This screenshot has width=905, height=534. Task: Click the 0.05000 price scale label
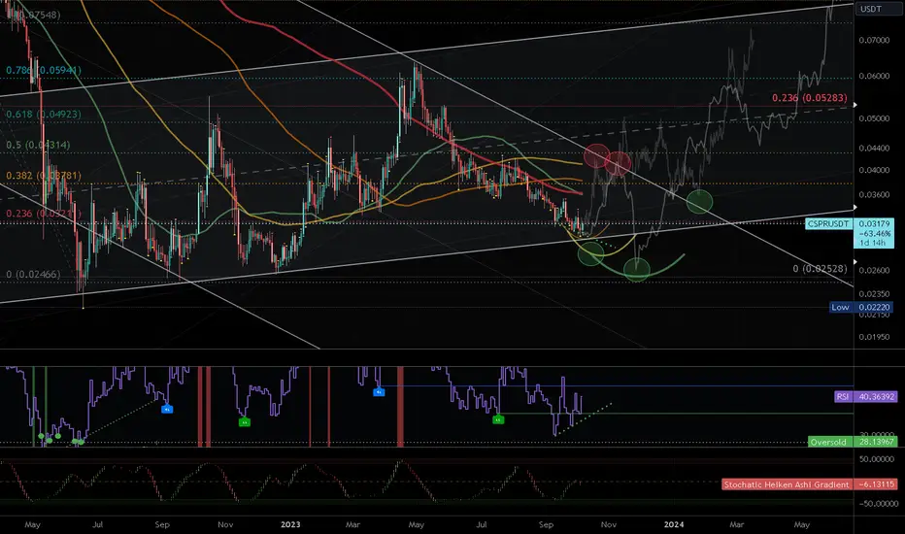(x=874, y=118)
